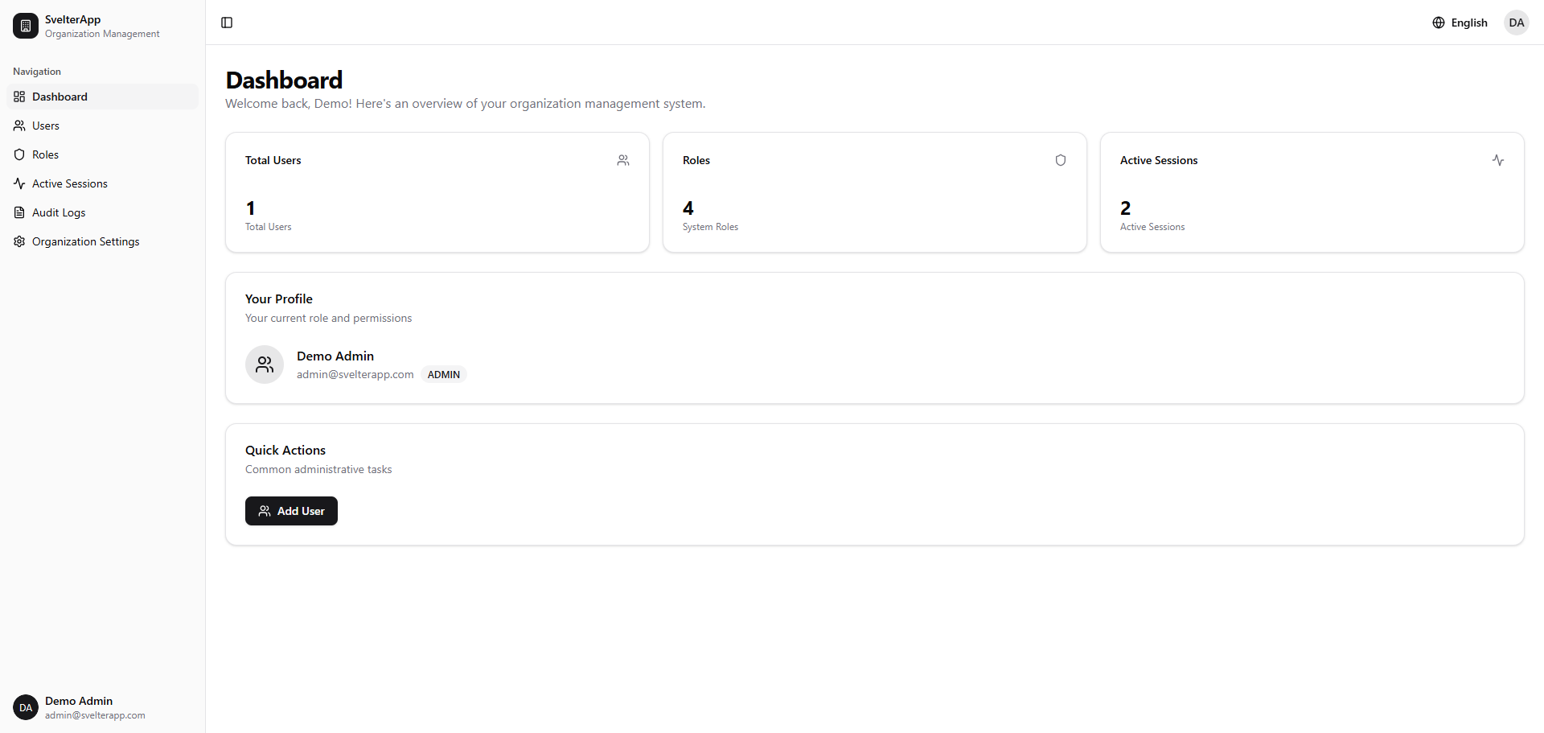Viewport: 1544px width, 733px height.
Task: Click the SvelterApp logo icon
Action: (25, 25)
